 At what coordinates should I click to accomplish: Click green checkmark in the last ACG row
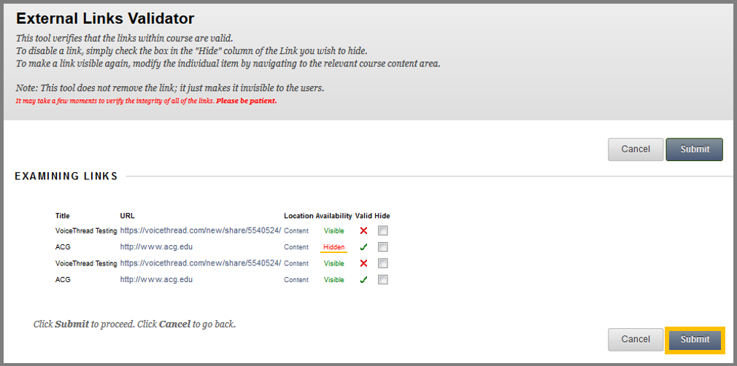pos(363,279)
